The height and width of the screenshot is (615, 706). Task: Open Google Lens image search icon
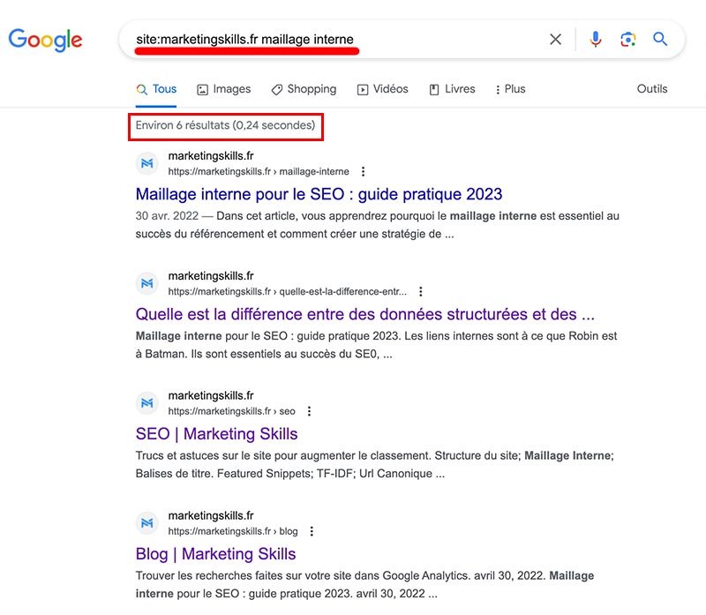tap(628, 39)
